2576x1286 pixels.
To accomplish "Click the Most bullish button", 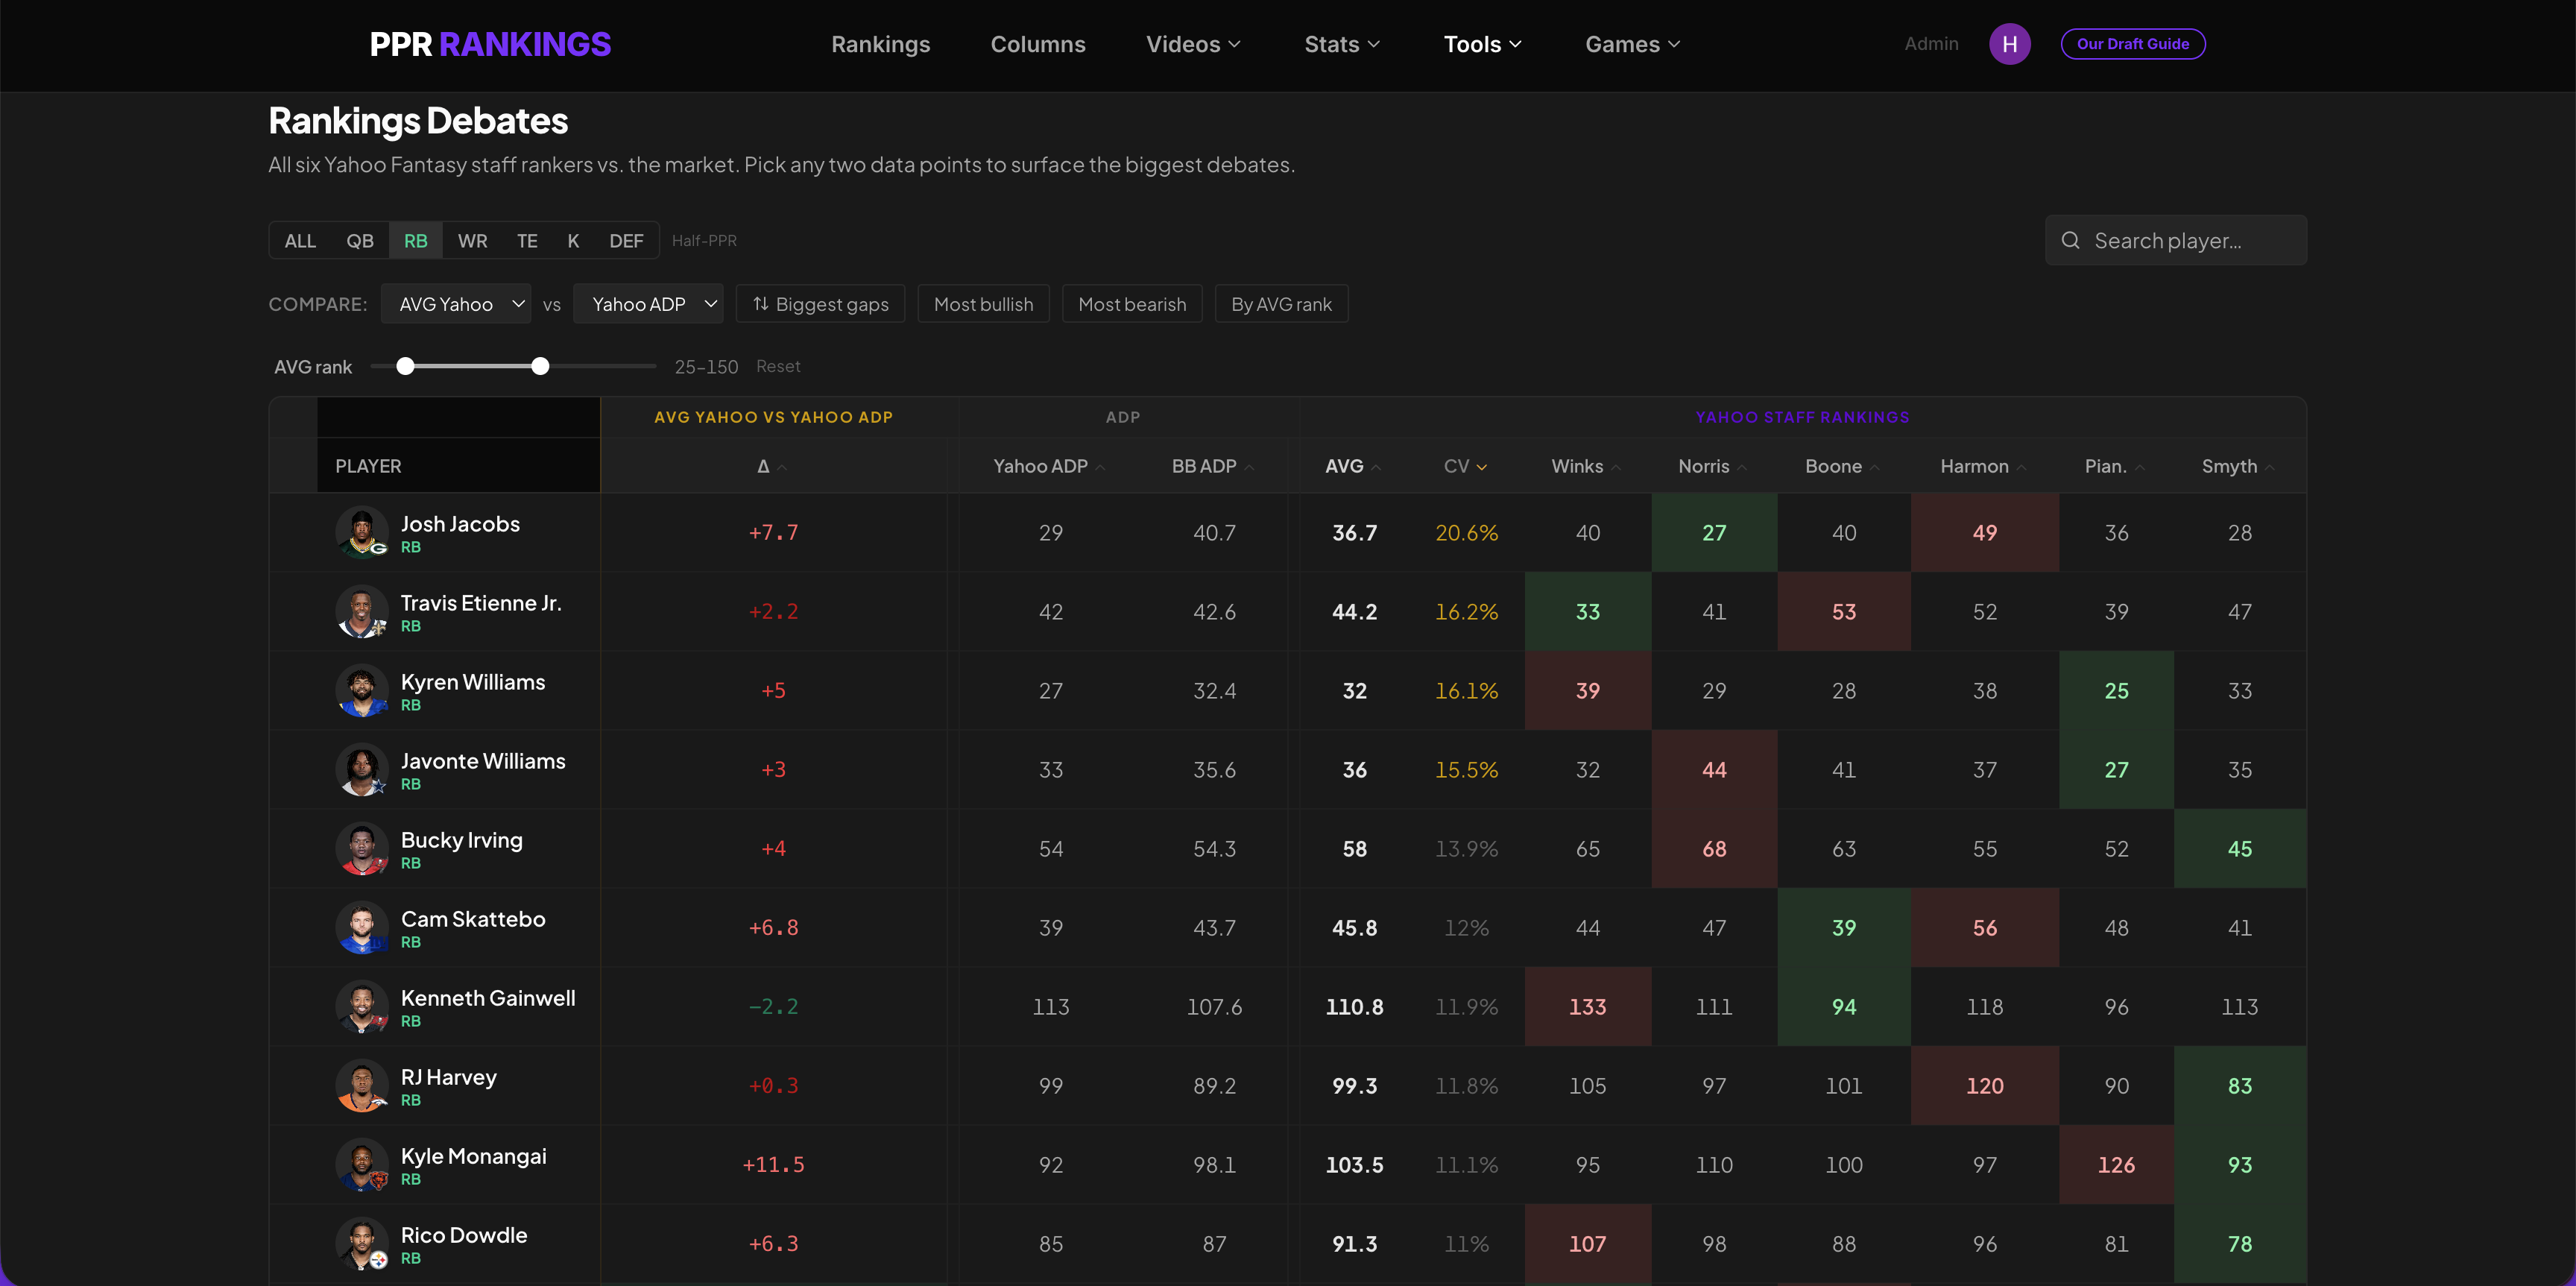I will (983, 304).
